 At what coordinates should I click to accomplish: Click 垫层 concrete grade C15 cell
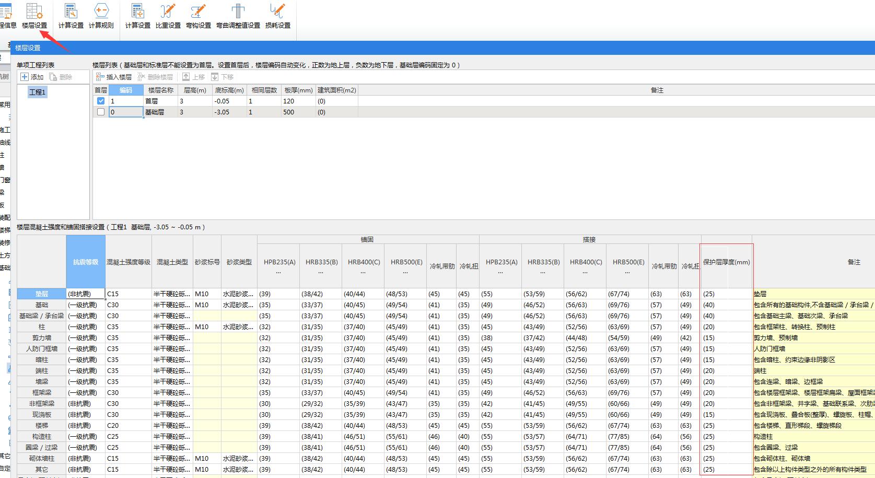pyautogui.click(x=129, y=294)
